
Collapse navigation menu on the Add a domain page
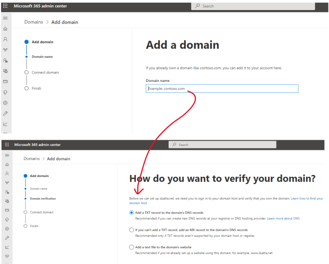coord(5,18)
